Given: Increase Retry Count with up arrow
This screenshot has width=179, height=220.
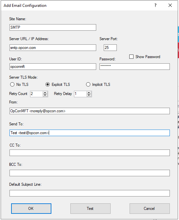Looking at the screenshot, I should pyautogui.click(x=45, y=93).
